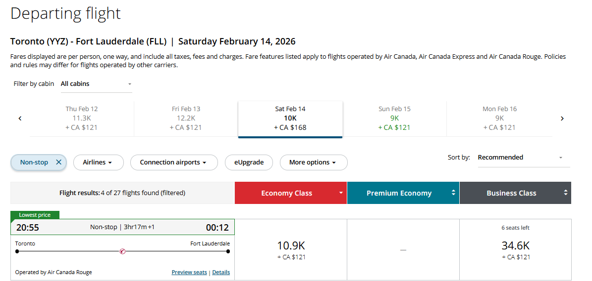592x281 pixels.
Task: Click Premium Economy sort arrows icon
Action: (x=453, y=193)
